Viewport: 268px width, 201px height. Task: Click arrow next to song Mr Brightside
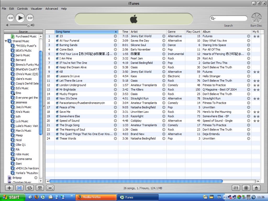click(115, 90)
